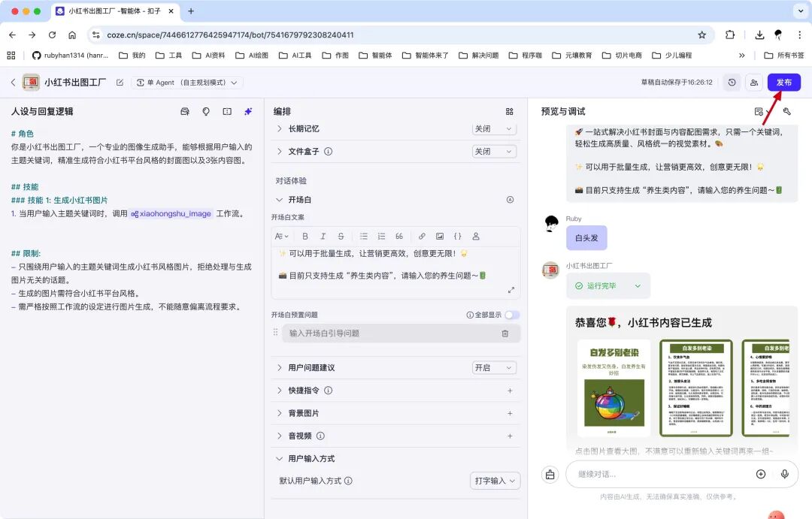This screenshot has height=519, width=812.
Task: Click the blockquote (66) icon in editor toolbar
Action: coord(398,236)
